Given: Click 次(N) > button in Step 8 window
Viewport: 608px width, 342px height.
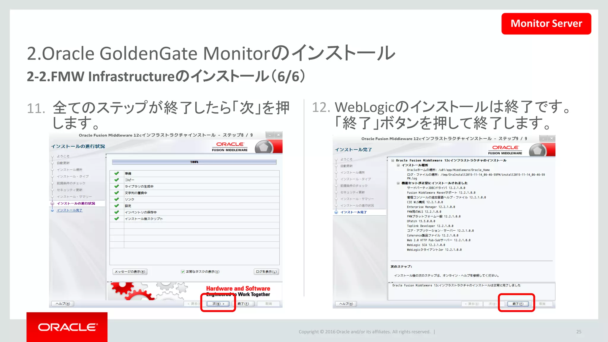Looking at the screenshot, I should (x=218, y=304).
